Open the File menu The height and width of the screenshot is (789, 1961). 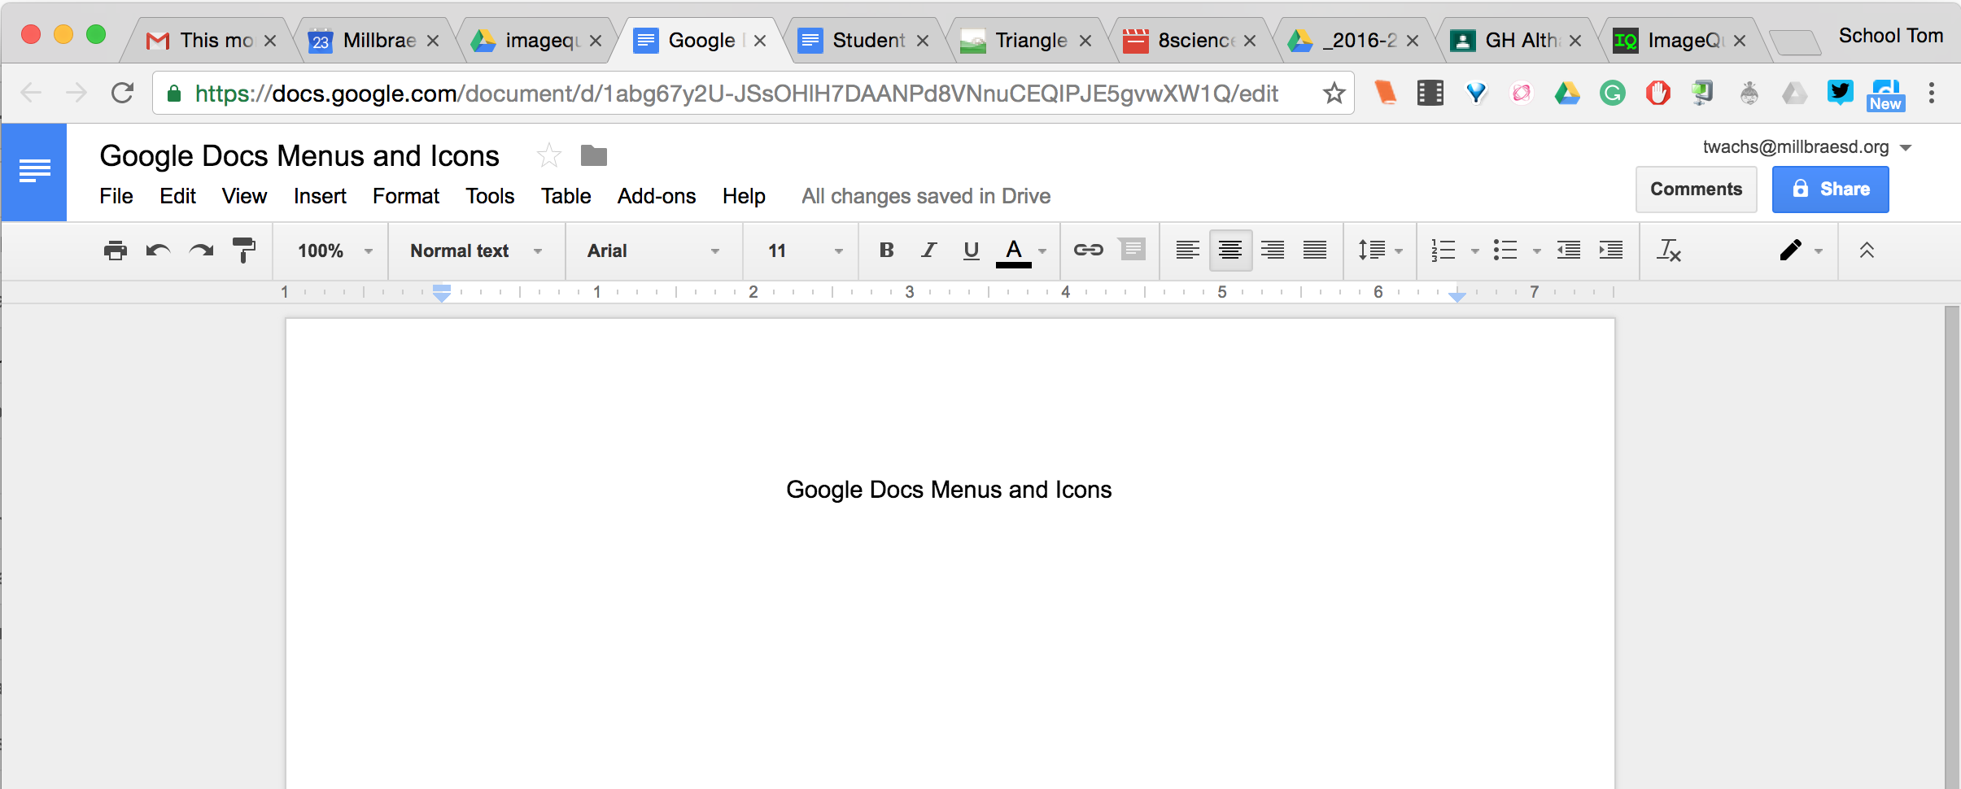pos(116,196)
